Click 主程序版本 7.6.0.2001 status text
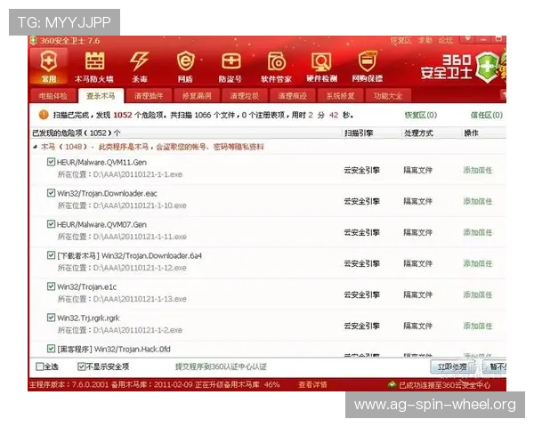Screen dimensions: 534x427 pyautogui.click(x=69, y=385)
